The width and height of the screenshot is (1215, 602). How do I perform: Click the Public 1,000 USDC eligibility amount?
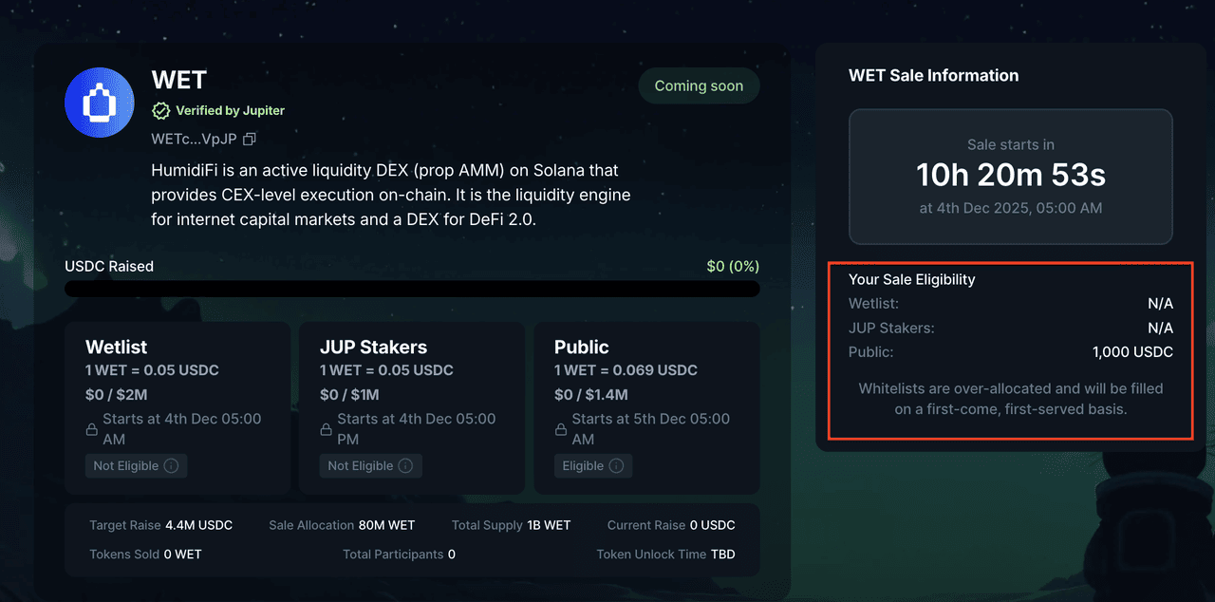point(1132,352)
